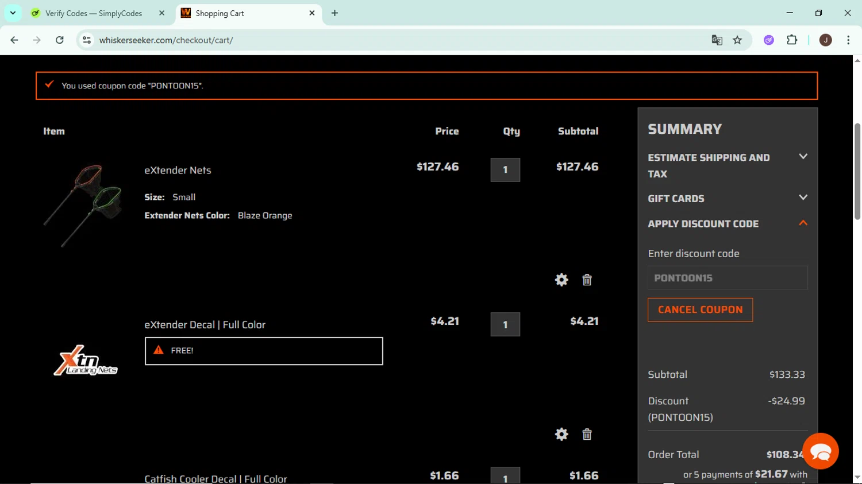Reload the shopping cart page

60,40
